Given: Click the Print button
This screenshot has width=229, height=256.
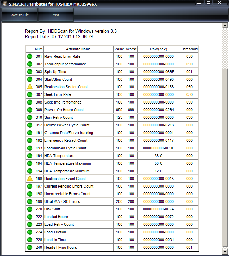Looking at the screenshot, I should 56,15.
